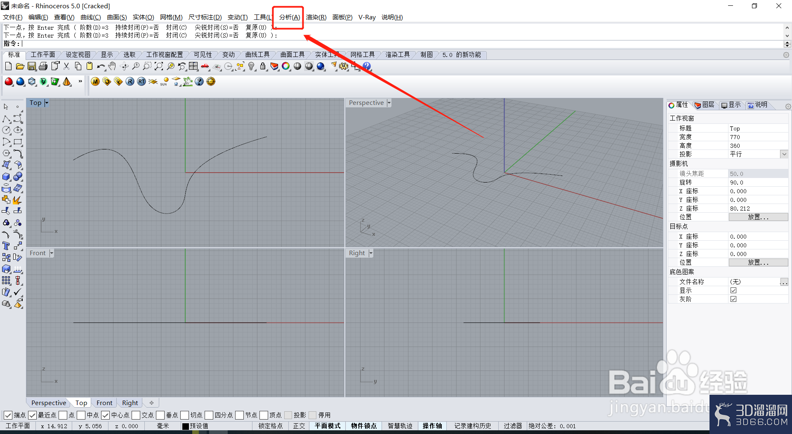The image size is (792, 434).
Task: Click the 放置... button under 目标点
Action: pos(758,263)
